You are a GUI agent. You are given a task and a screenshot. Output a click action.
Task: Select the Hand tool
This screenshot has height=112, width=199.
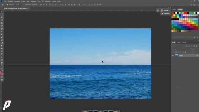(x=2, y=63)
